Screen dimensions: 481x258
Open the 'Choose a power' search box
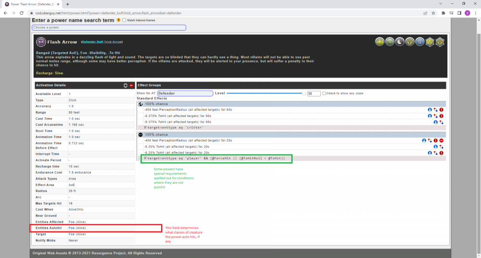click(109, 28)
